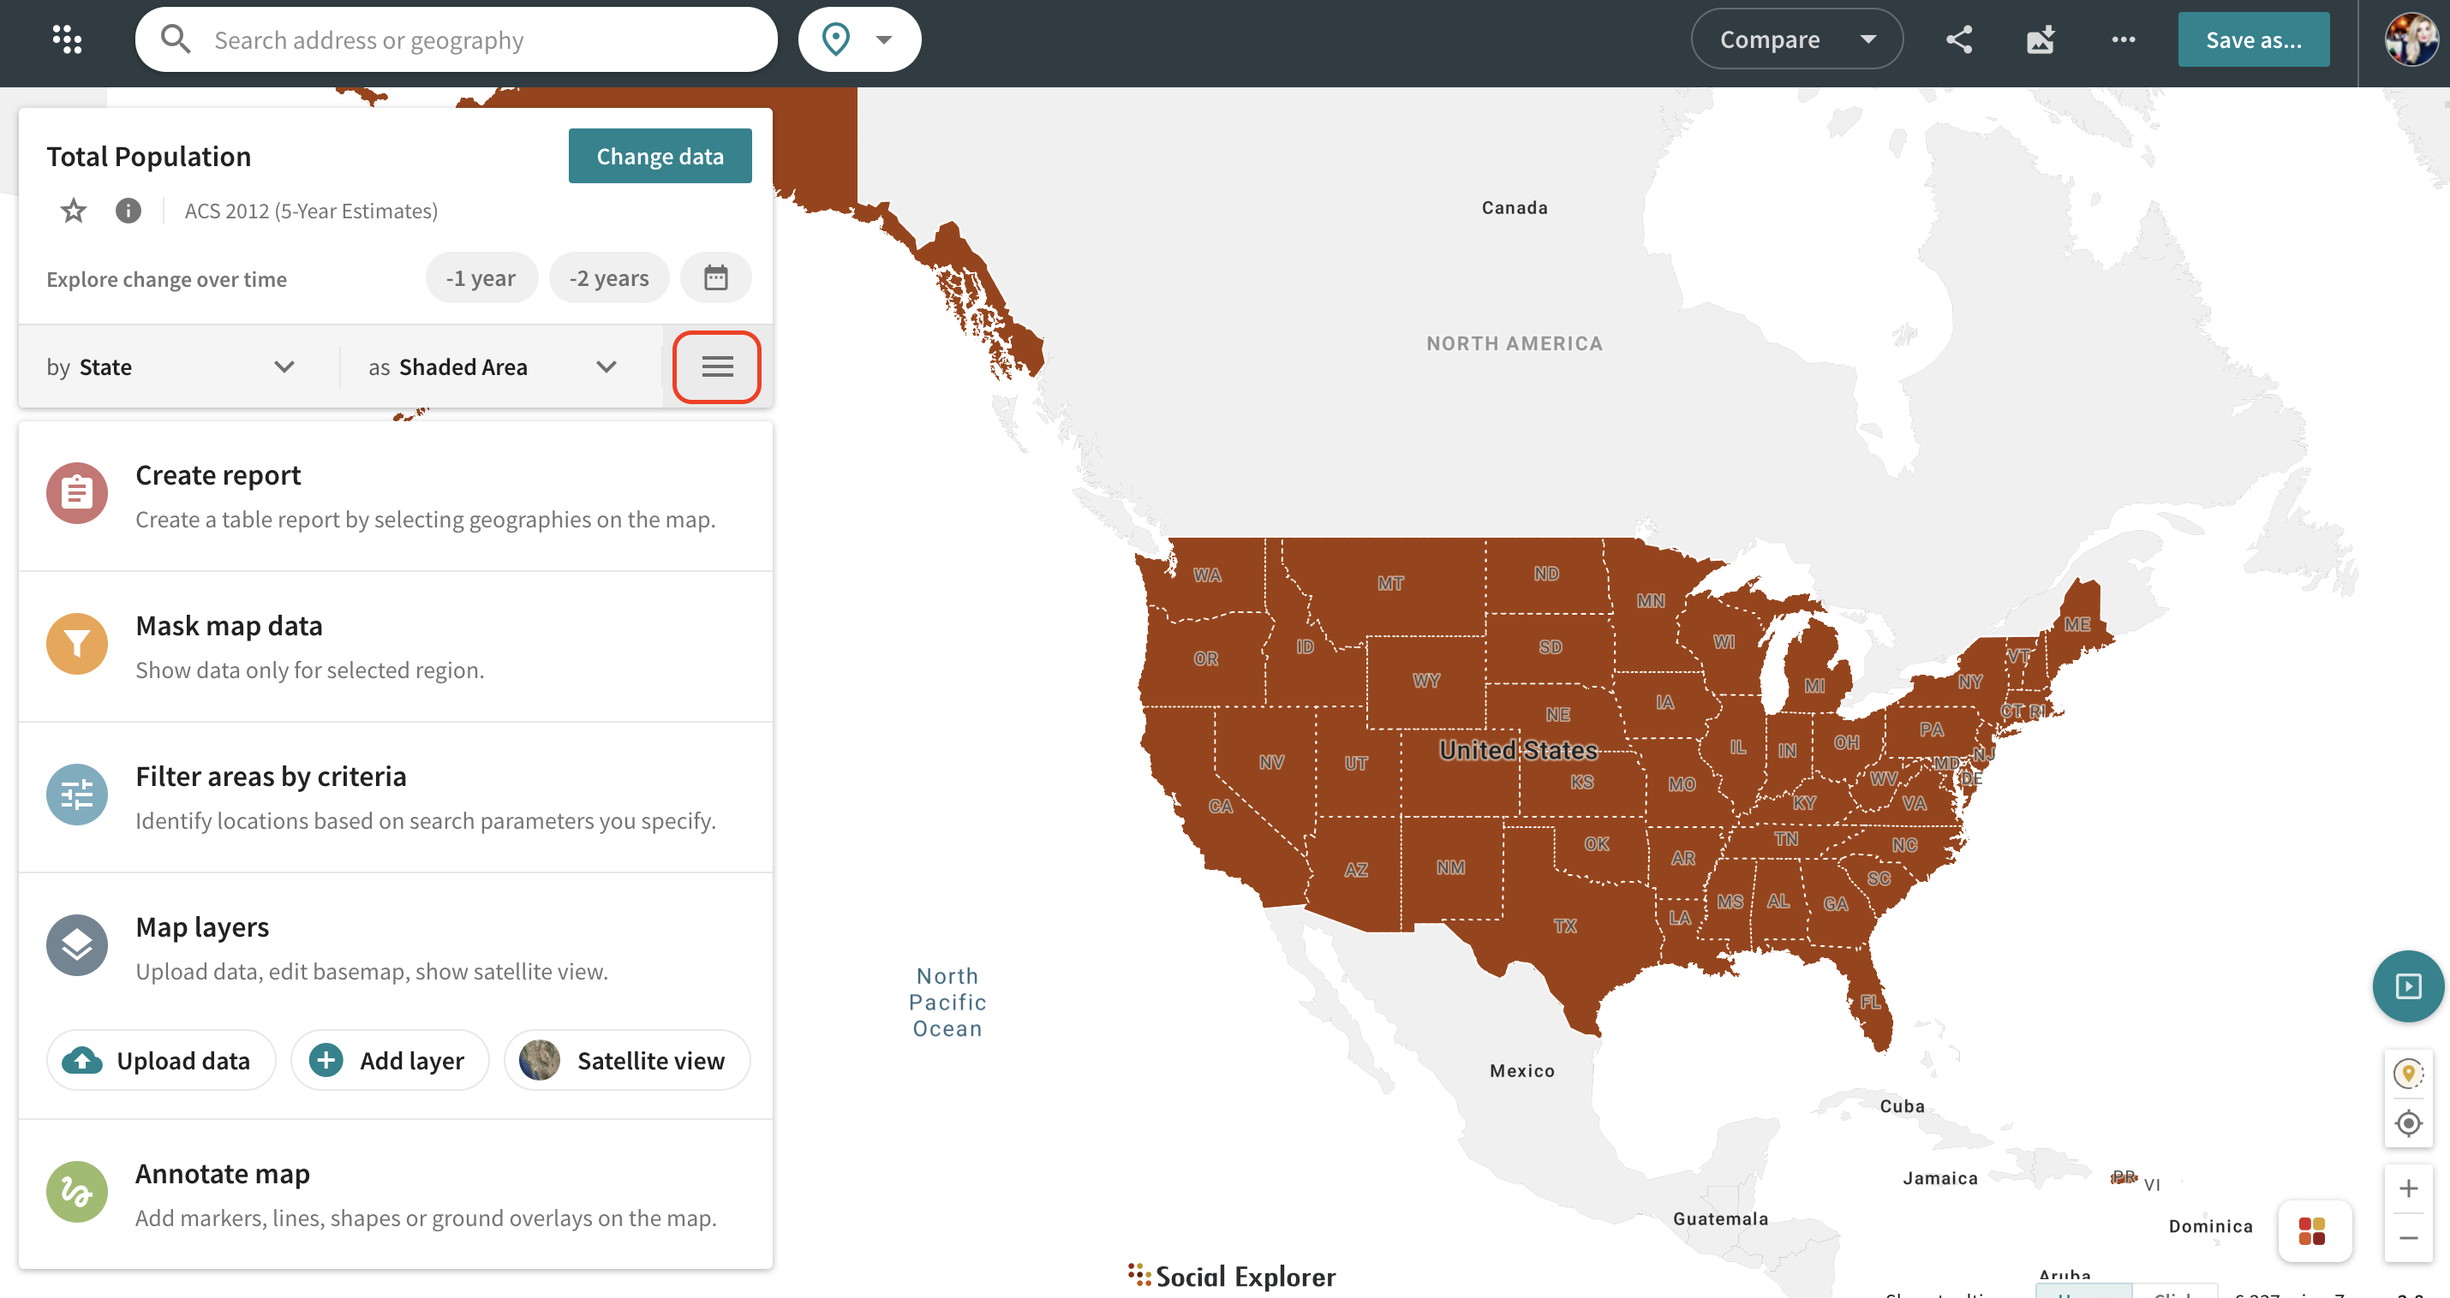Click the share icon in top bar
Screen dimensions: 2450x1298
1959,39
